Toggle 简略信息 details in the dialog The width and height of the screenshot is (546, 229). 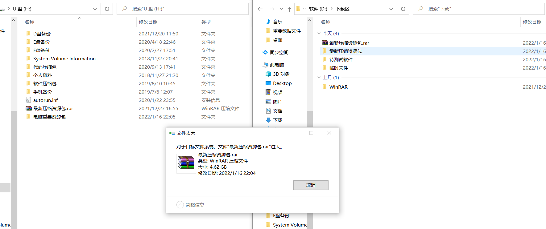pyautogui.click(x=190, y=205)
